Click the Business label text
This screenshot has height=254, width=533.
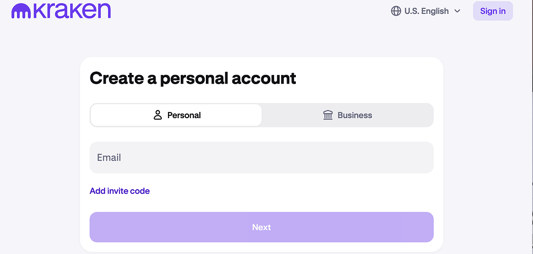355,115
